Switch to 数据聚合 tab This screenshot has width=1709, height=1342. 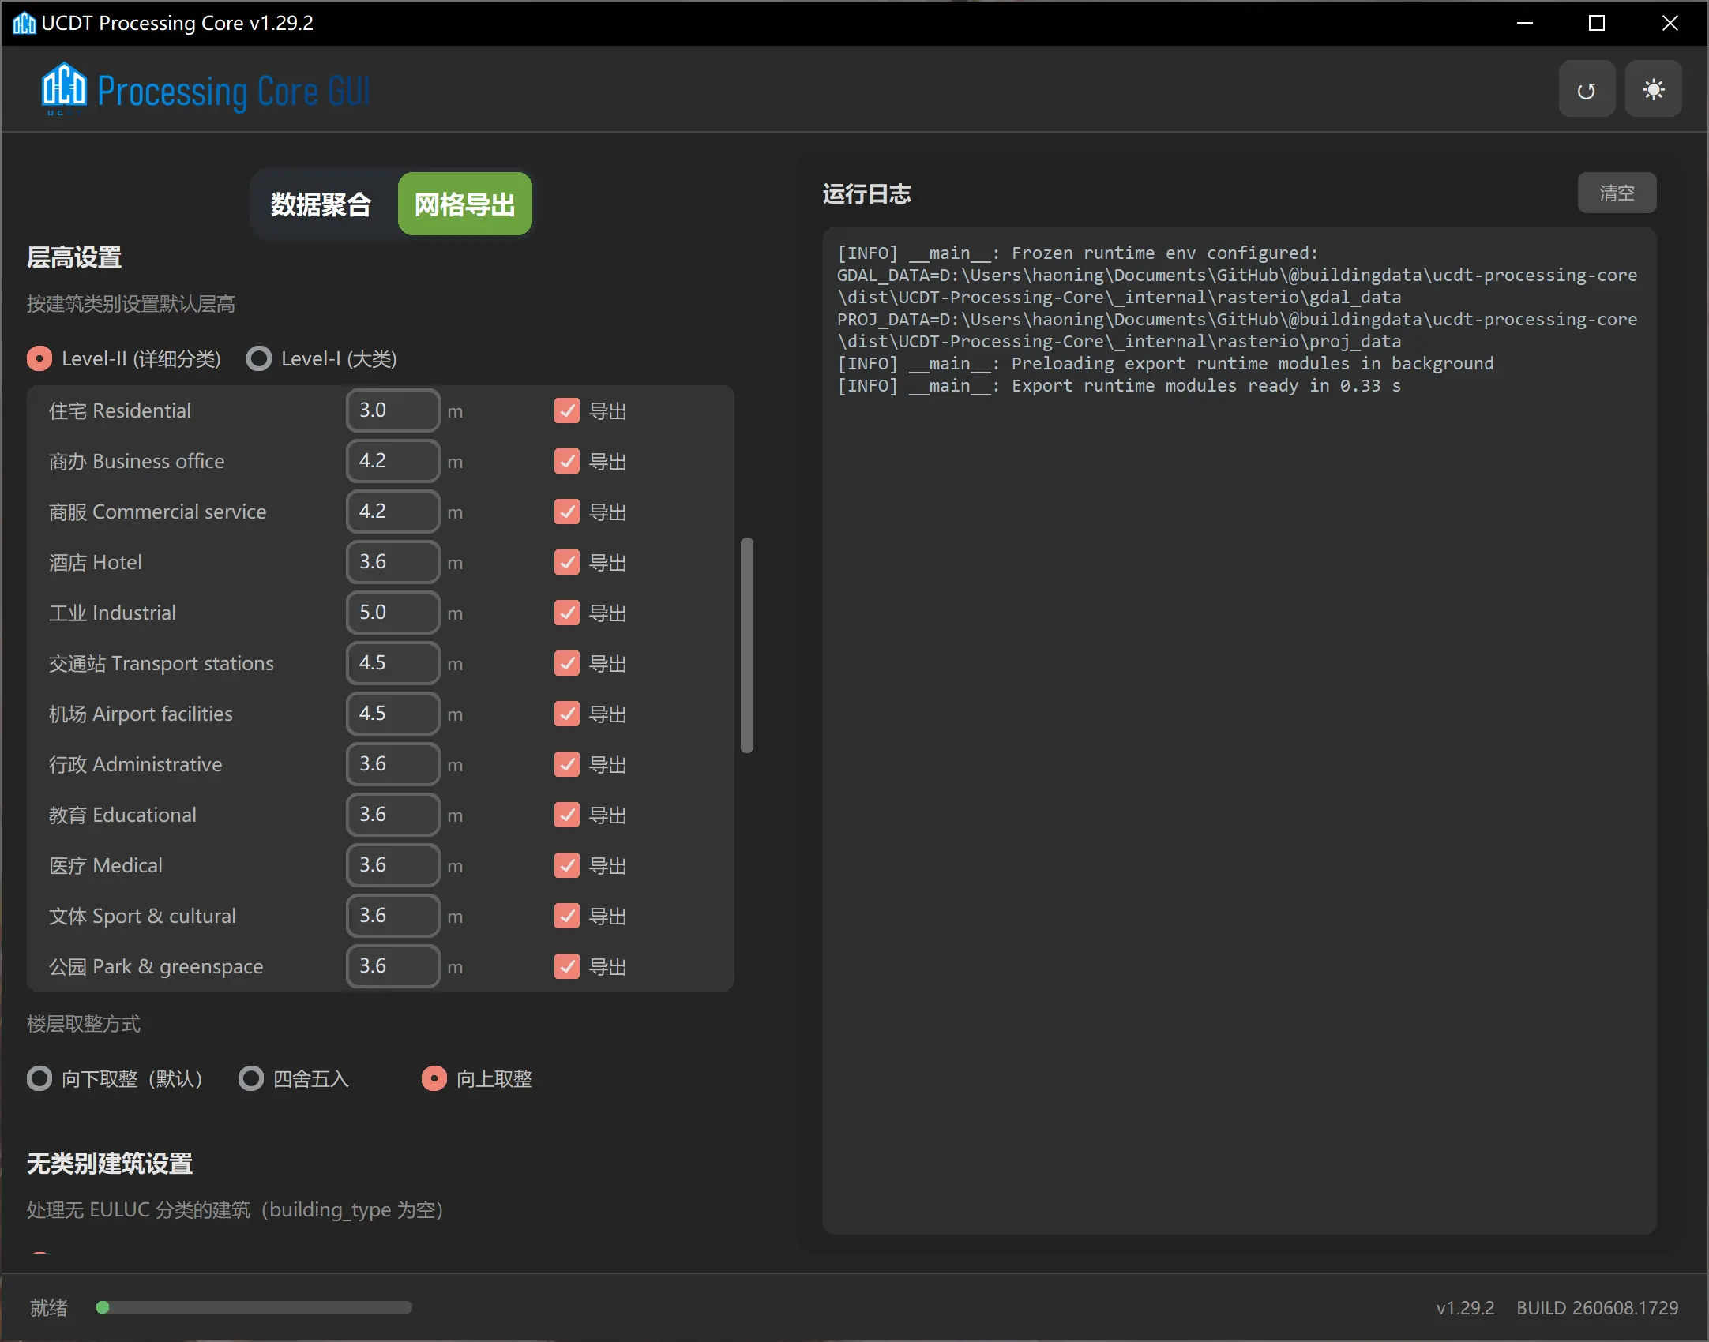(321, 204)
